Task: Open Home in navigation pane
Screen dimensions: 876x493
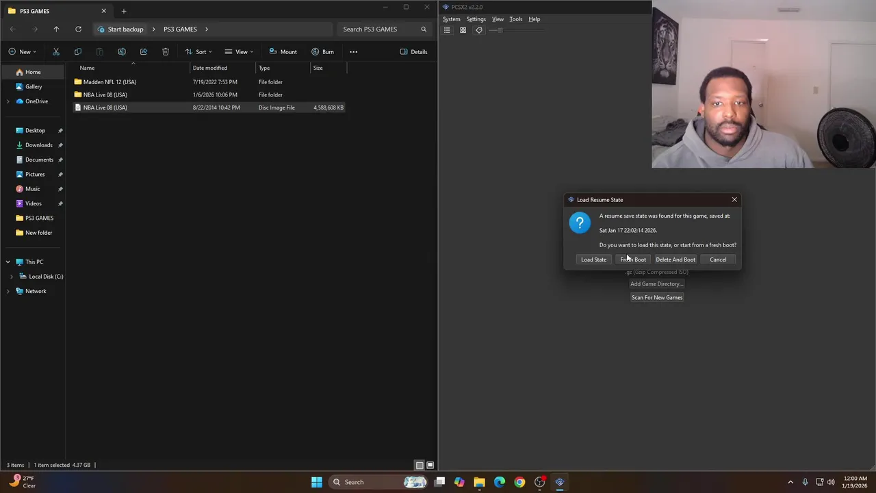Action: (33, 72)
